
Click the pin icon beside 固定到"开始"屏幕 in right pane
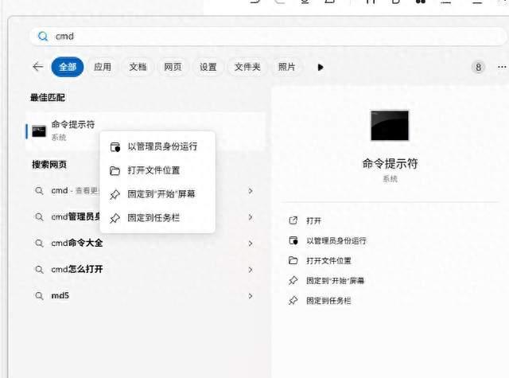point(293,280)
